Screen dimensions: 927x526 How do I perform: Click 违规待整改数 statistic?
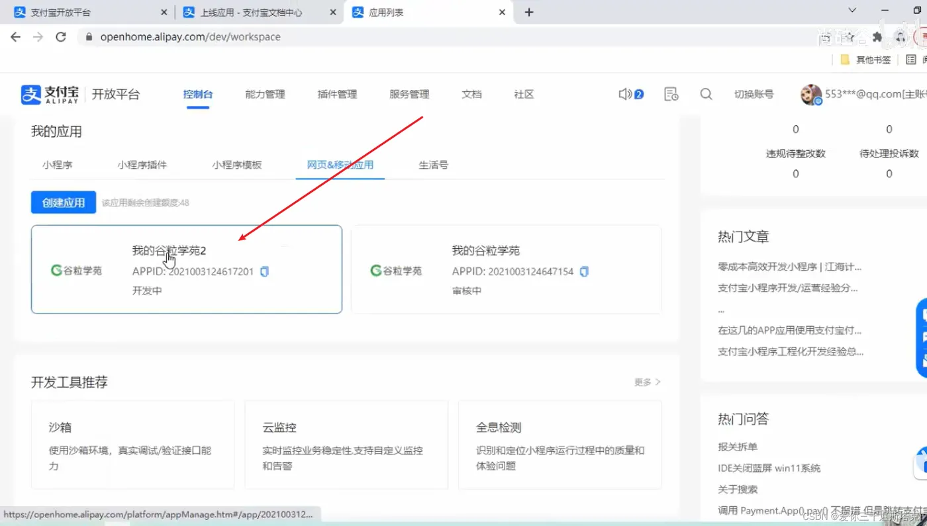(x=796, y=153)
